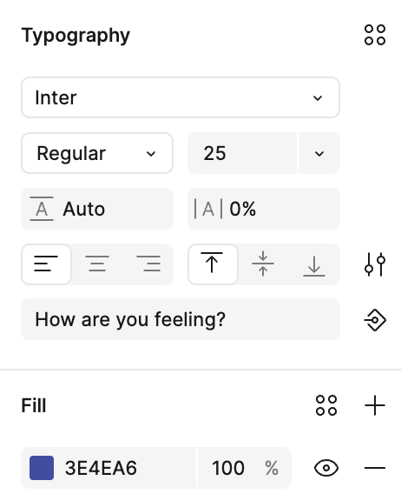Screen dimensions: 401x494
Task: Click the font size field showing 25
Action: [242, 153]
